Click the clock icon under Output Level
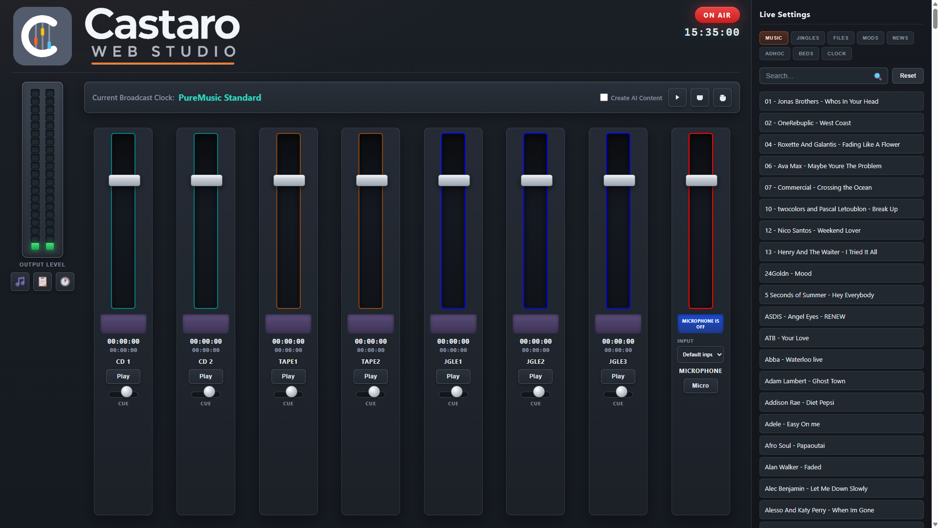Screen dimensions: 939x528 (x=65, y=282)
